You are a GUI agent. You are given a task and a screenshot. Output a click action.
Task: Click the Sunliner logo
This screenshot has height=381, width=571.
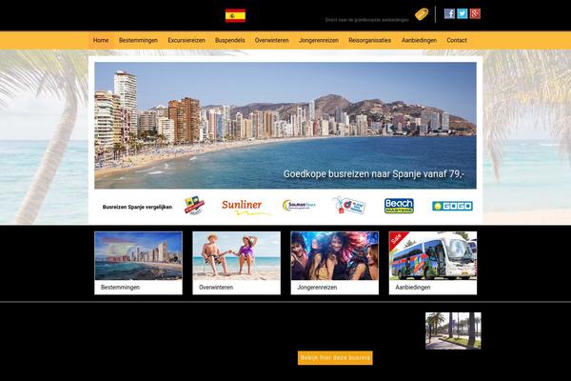tap(245, 207)
